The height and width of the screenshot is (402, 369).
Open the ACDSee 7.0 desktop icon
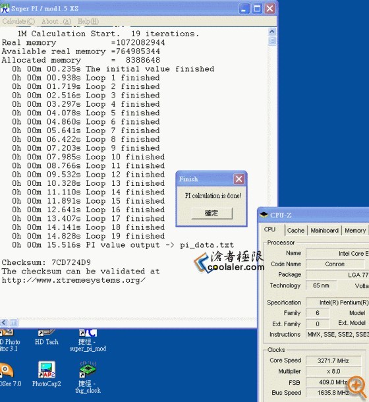(10, 374)
